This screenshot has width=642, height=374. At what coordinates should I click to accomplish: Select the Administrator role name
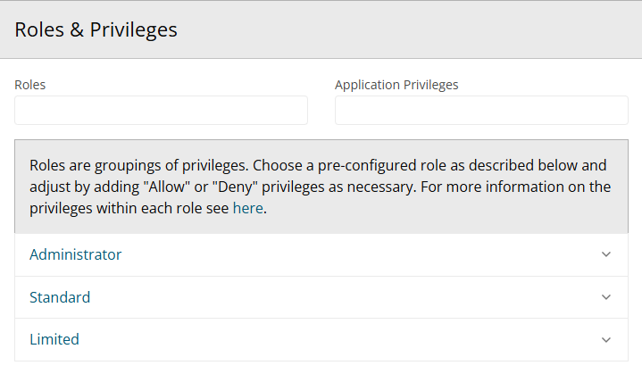click(x=75, y=254)
